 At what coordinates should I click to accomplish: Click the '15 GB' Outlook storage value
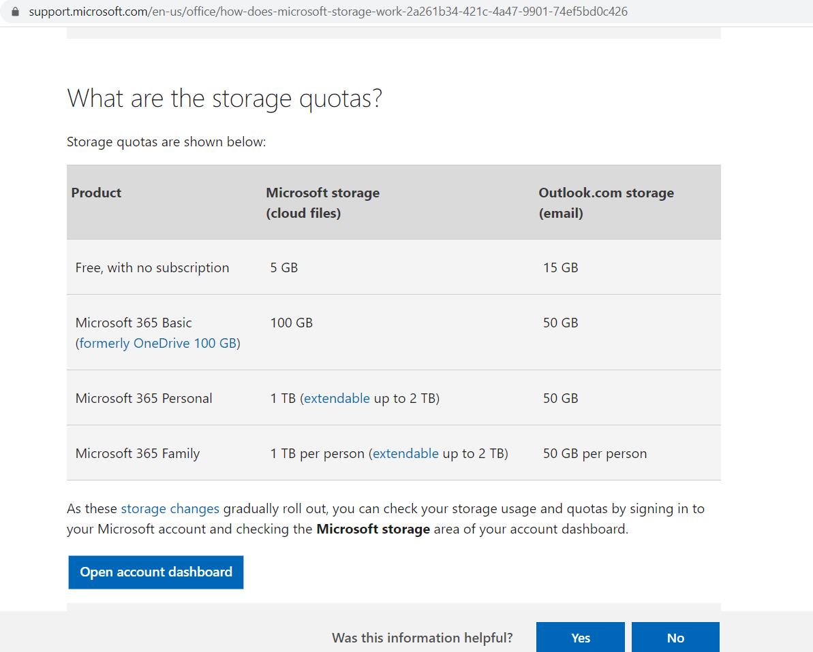(x=560, y=267)
